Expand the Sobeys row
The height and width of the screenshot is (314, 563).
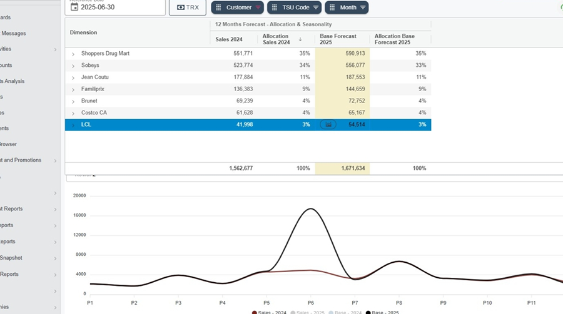73,66
